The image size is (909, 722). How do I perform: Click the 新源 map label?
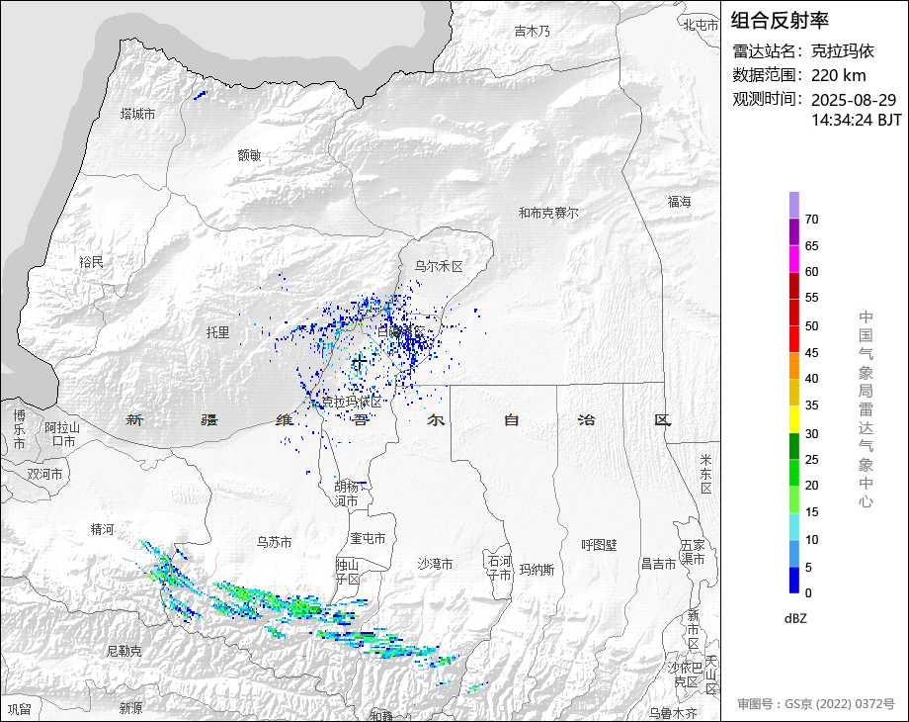(131, 707)
